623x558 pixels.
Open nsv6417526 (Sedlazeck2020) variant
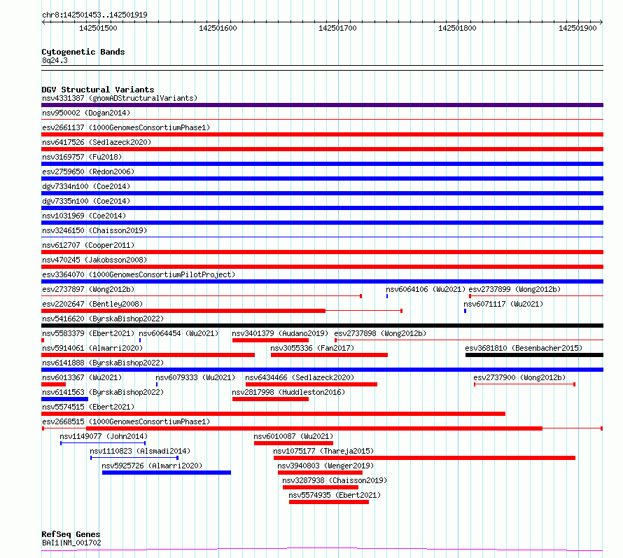tap(97, 142)
